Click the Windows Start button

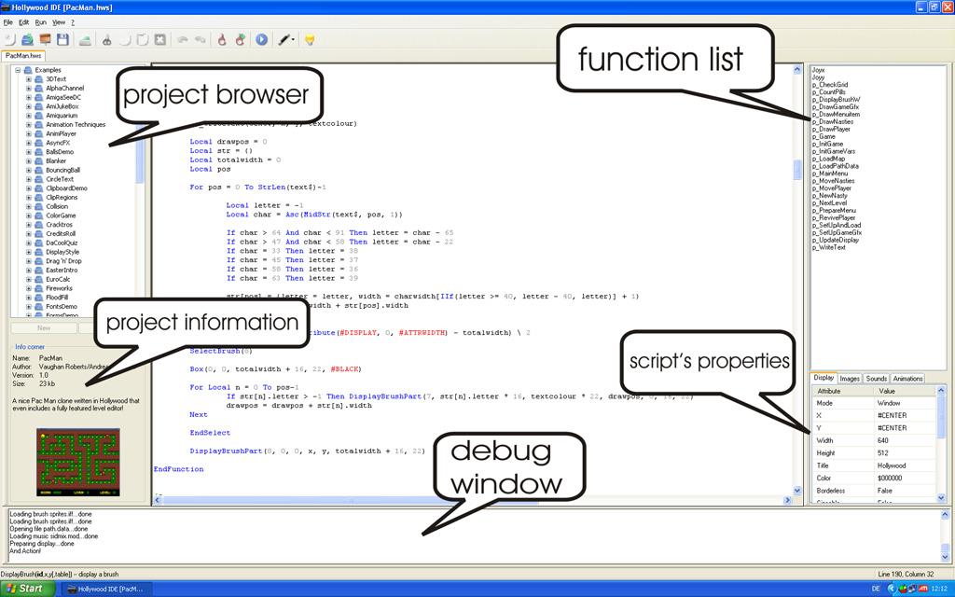[x=26, y=589]
